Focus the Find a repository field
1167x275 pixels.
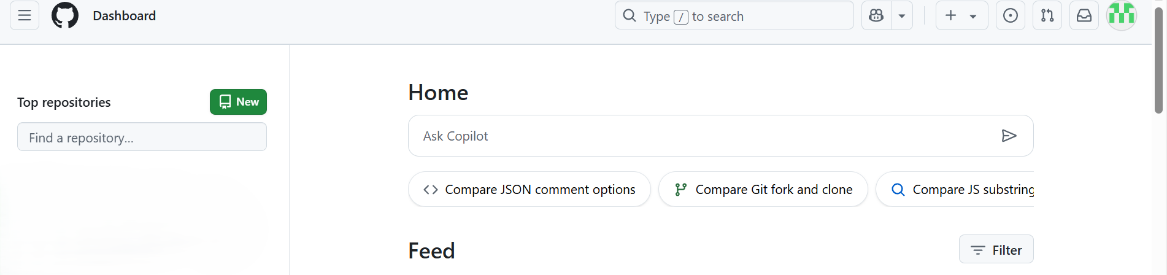pyautogui.click(x=142, y=137)
